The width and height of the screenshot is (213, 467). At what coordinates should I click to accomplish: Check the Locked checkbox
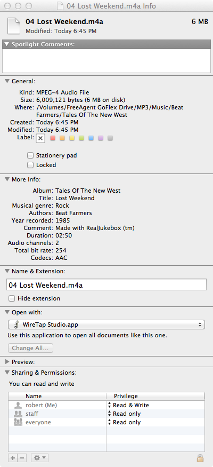coord(30,165)
